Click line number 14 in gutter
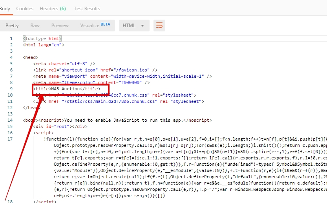This screenshot has height=203, width=327. click(x=10, y=120)
